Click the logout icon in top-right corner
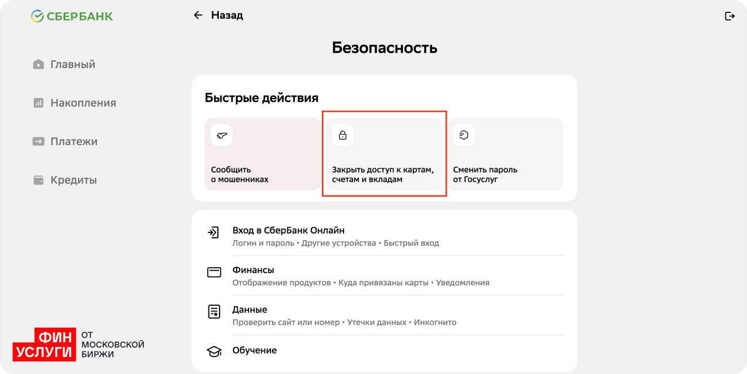747x374 pixels. pyautogui.click(x=729, y=16)
